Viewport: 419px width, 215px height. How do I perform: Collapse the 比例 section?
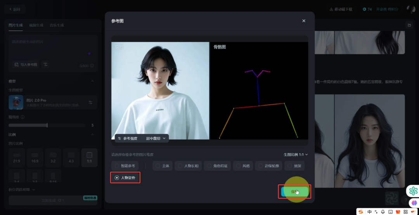tap(93, 134)
